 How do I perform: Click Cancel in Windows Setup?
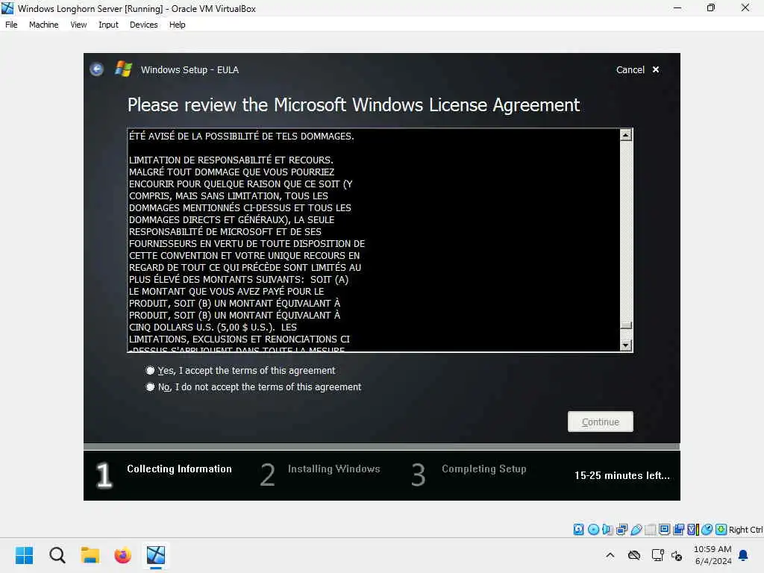click(630, 69)
